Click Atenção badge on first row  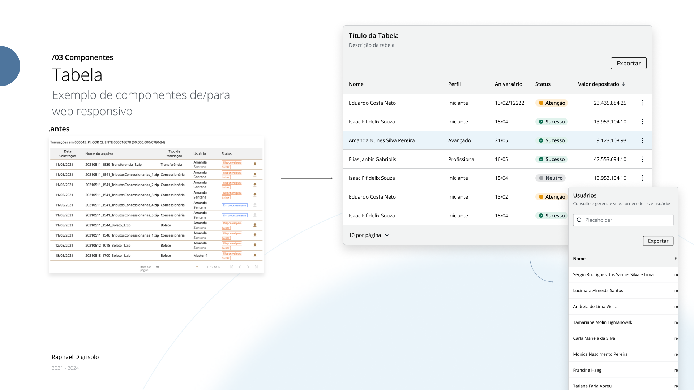pos(552,103)
